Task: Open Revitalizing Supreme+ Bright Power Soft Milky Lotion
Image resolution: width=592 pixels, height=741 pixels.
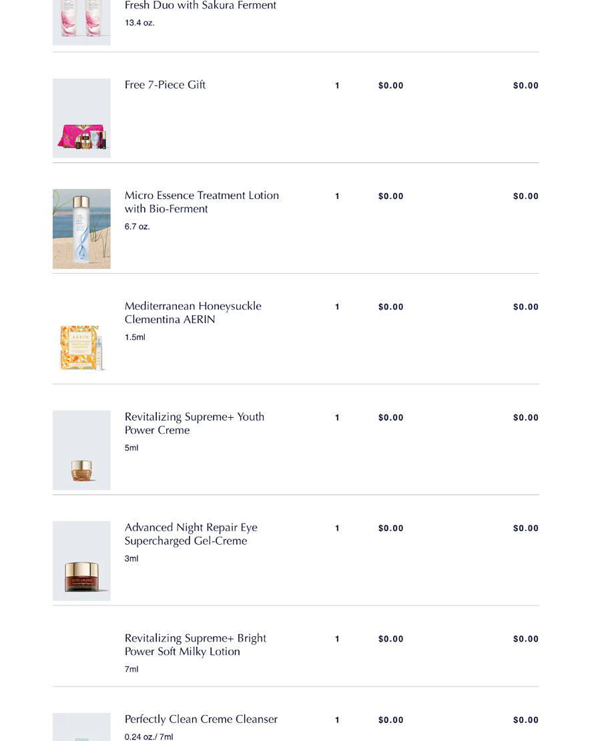Action: (x=195, y=645)
